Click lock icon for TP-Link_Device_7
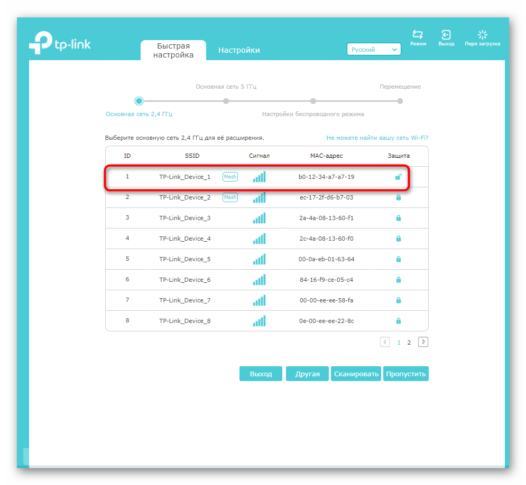 (399, 300)
